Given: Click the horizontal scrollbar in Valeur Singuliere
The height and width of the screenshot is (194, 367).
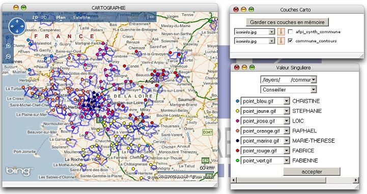Looking at the screenshot, I should point(295,180).
